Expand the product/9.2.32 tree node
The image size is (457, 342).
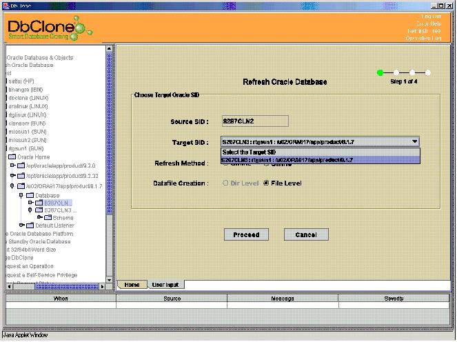tap(12, 176)
